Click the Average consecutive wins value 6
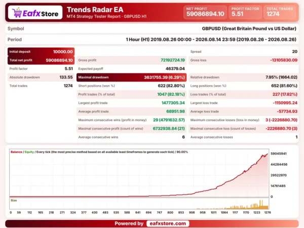The height and width of the screenshot is (228, 304). pos(183,137)
